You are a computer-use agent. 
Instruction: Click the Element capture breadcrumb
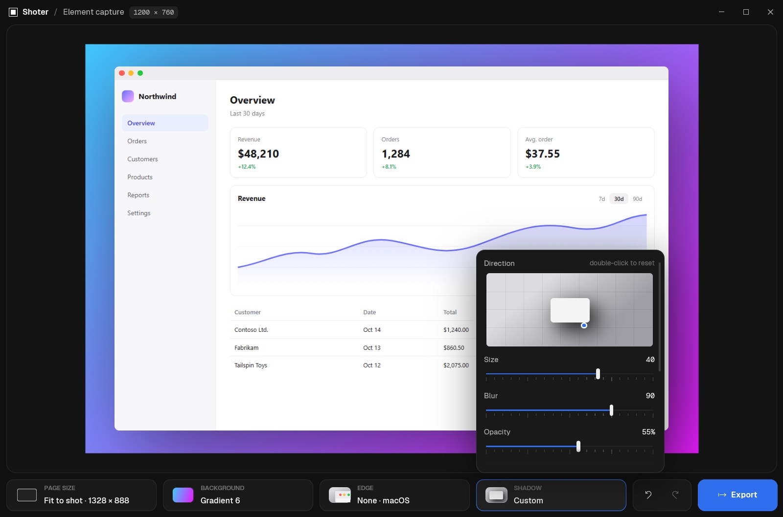click(93, 12)
